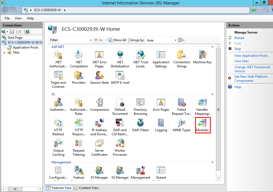Open the Go button dropdown arrow
The height and width of the screenshot is (192, 273).
point(106,40)
